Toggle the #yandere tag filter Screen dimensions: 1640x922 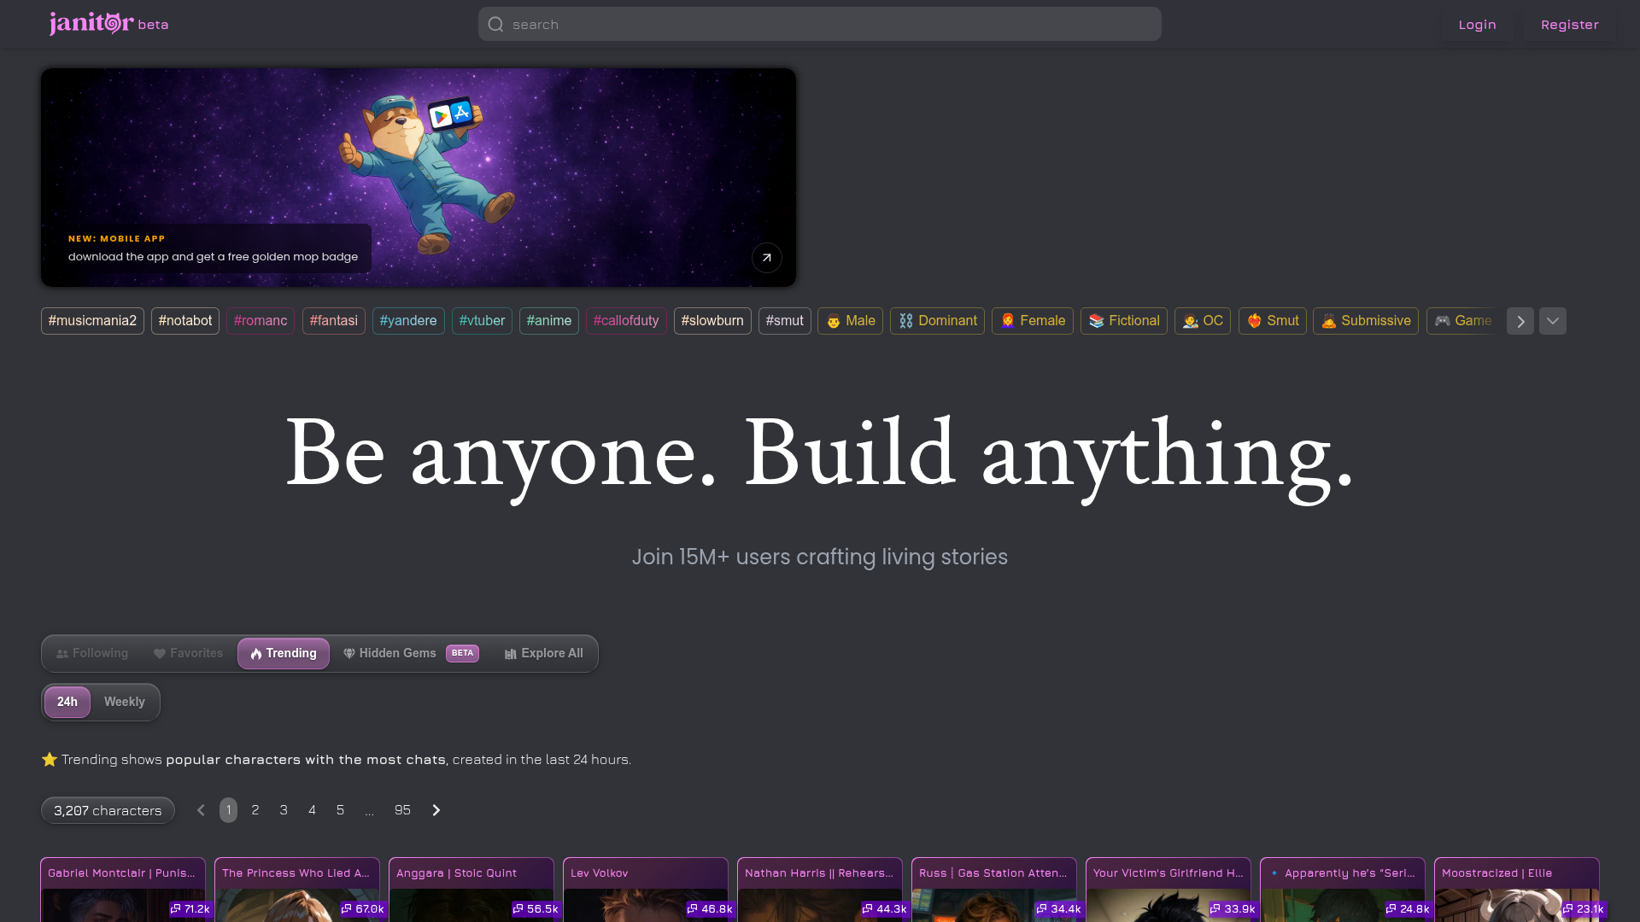click(408, 321)
